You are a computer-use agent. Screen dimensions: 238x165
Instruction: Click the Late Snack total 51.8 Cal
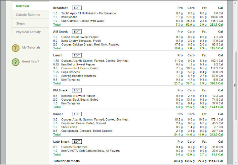217,154
